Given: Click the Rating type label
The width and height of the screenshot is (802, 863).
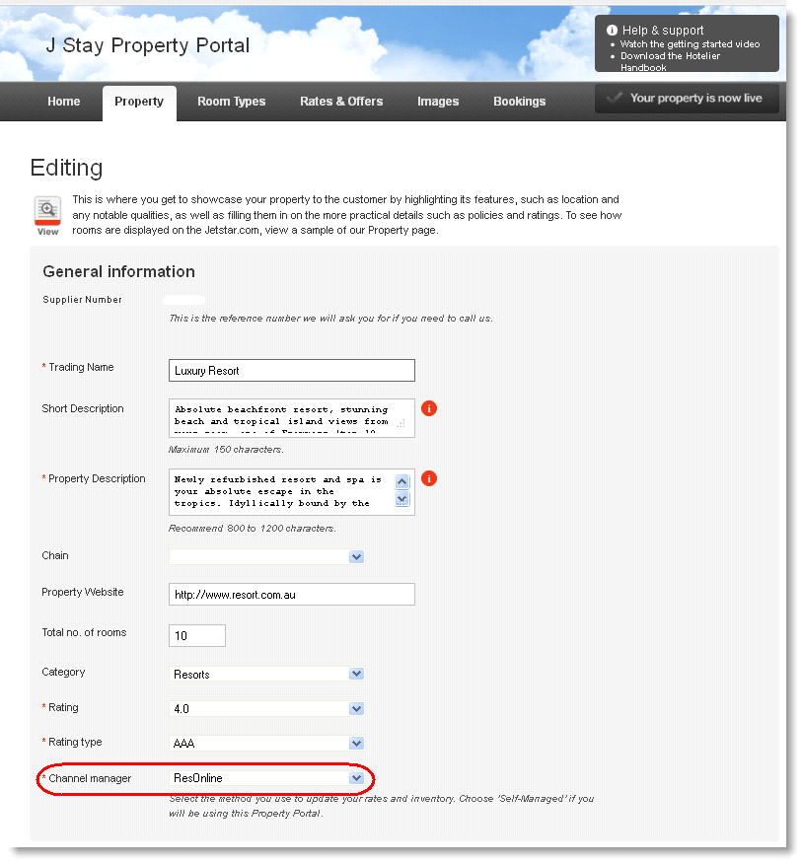Looking at the screenshot, I should pos(75,742).
